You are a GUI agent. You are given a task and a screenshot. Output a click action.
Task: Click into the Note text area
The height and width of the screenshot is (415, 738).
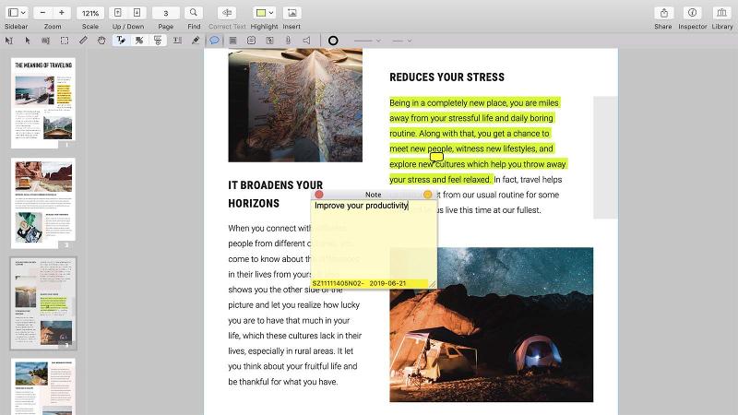tap(374, 240)
